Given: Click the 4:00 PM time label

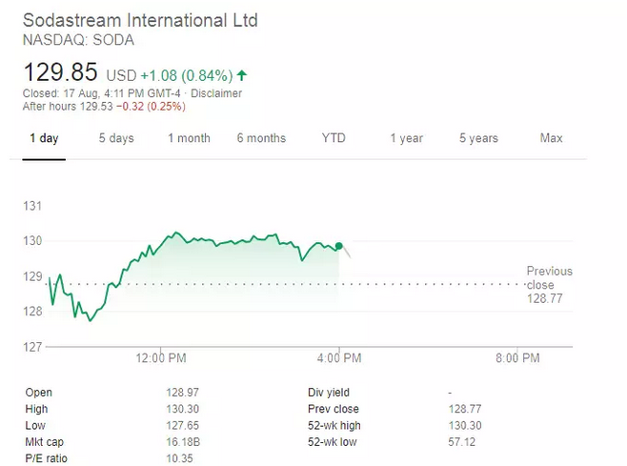Looking at the screenshot, I should (339, 358).
